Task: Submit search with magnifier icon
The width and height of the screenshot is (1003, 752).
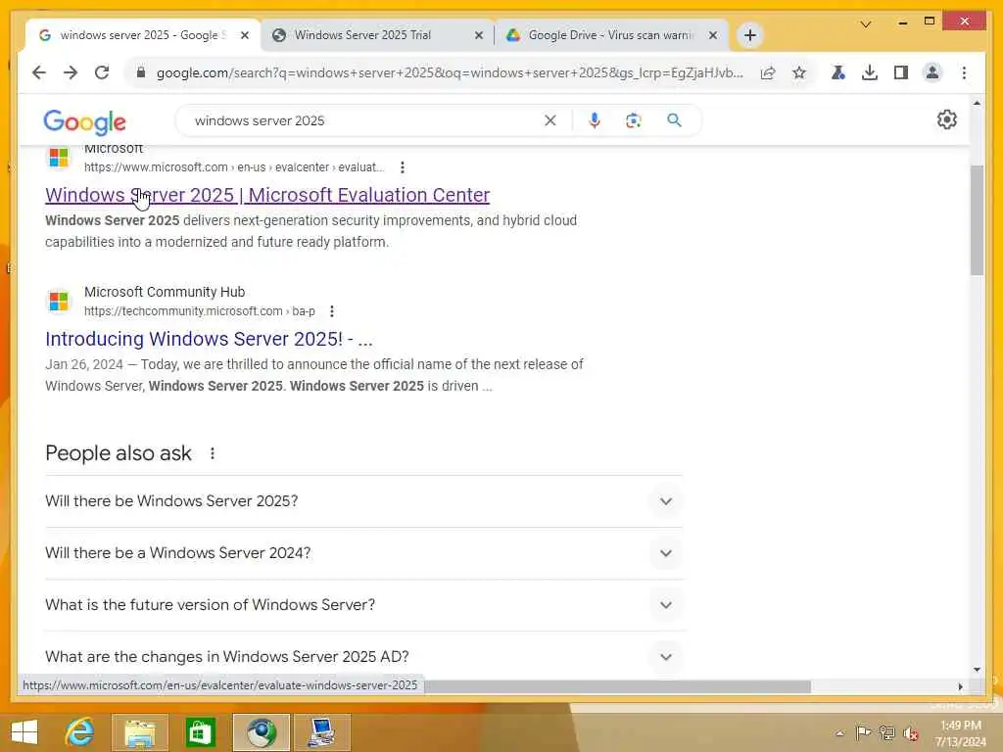Action: [674, 120]
